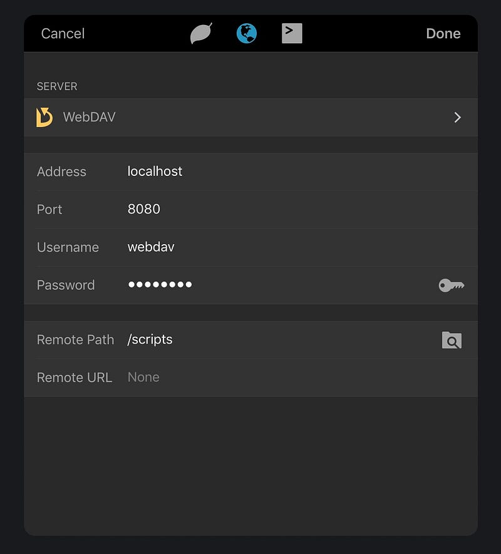The image size is (501, 554).
Task: Click the yellow WebDAV protocol icon
Action: point(44,117)
